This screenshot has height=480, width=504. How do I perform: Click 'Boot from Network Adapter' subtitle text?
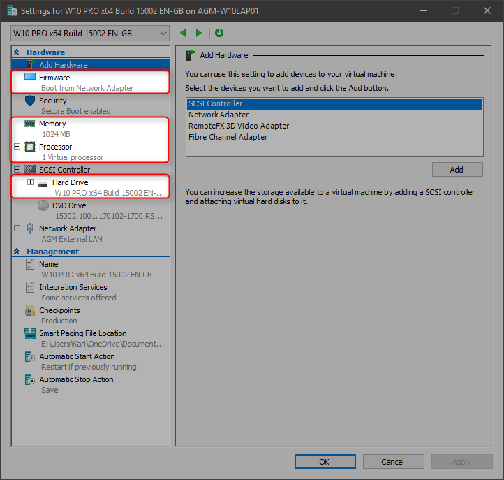pyautogui.click(x=87, y=88)
